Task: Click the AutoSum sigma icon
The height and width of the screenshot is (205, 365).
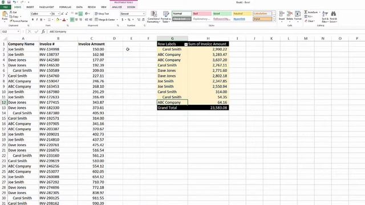Action: pos(306,12)
